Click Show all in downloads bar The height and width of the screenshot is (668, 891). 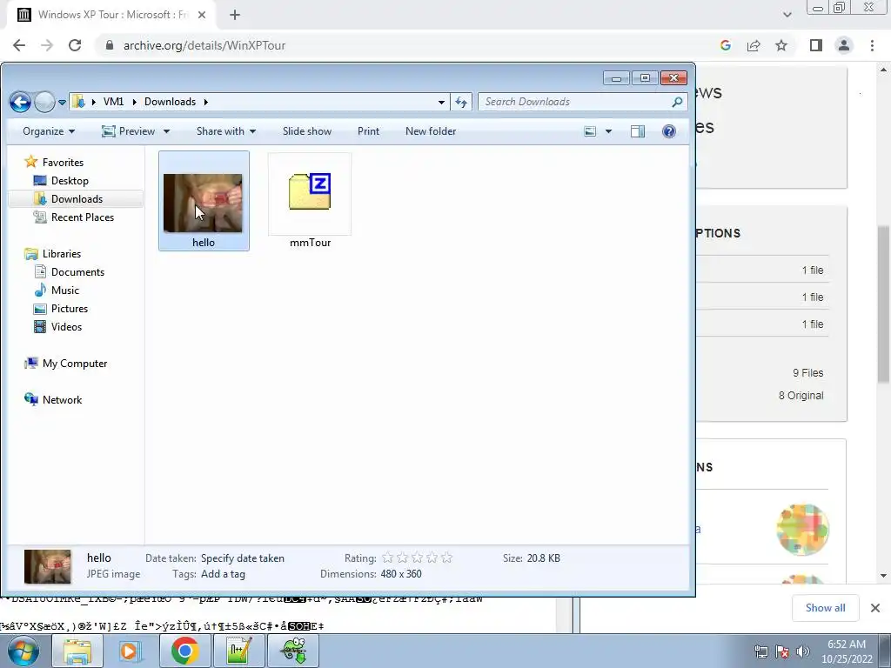tap(825, 608)
